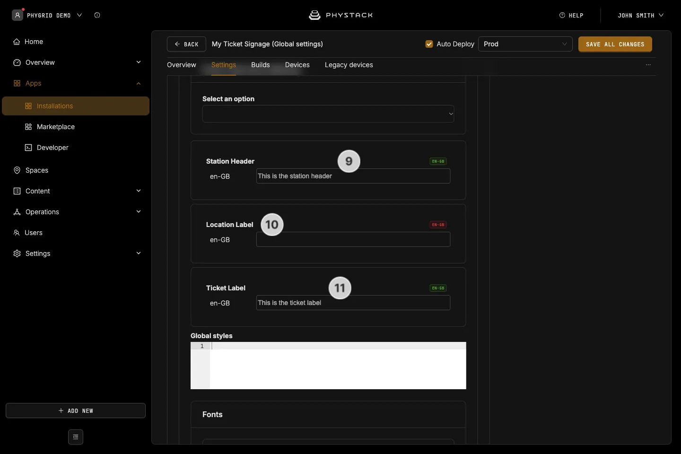
Task: Click the Operations icon in sidebar
Action: [x=17, y=212]
